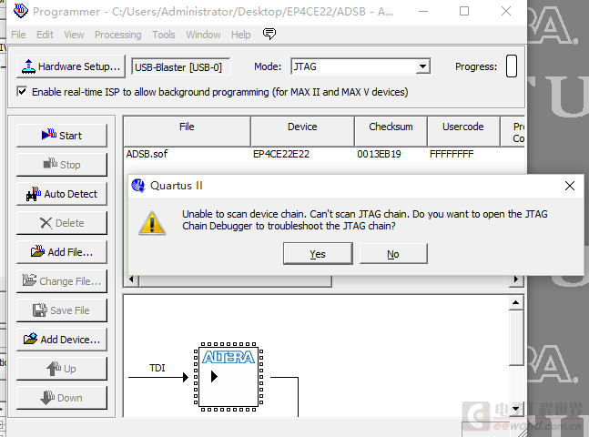The image size is (589, 437).
Task: Click the Save File button
Action: point(62,310)
